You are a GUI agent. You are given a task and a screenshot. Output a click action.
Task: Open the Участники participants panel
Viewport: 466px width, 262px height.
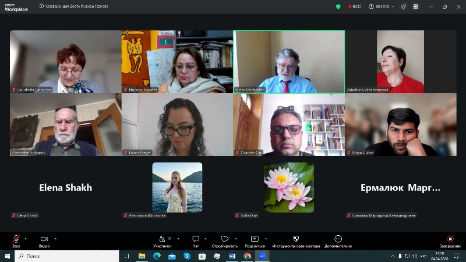coord(163,239)
